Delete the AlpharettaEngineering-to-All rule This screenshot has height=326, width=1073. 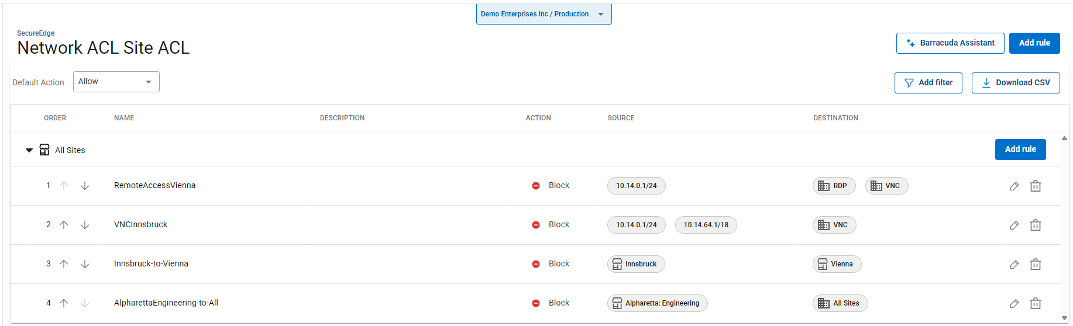pos(1035,303)
